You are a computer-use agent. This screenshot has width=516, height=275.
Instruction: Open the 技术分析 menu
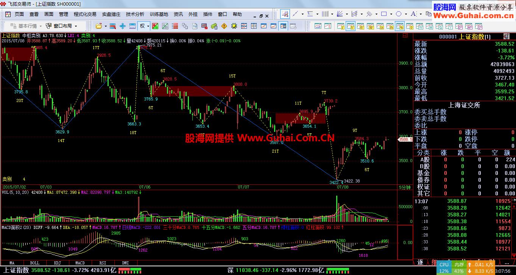[x=135, y=14]
